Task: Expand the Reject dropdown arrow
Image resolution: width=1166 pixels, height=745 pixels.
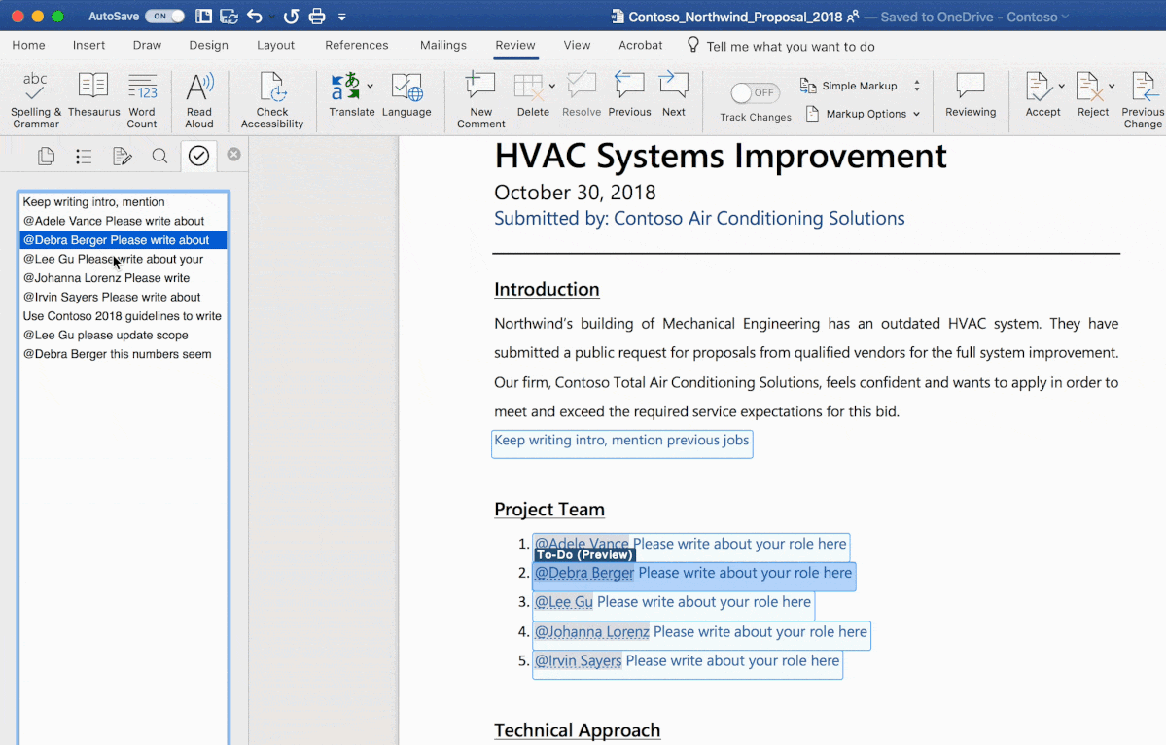Action: click(1112, 87)
